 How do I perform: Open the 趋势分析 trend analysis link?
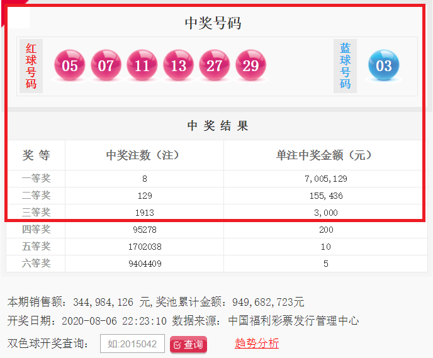257,344
